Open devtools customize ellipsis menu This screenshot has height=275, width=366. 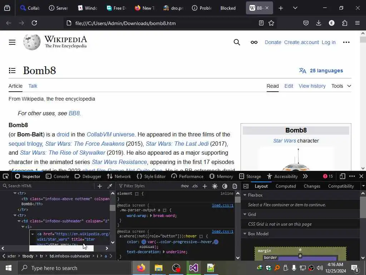click(x=352, y=176)
